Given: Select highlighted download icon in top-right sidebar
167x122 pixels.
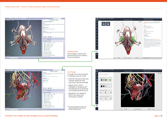Looking at the screenshot, I should coord(97,51).
